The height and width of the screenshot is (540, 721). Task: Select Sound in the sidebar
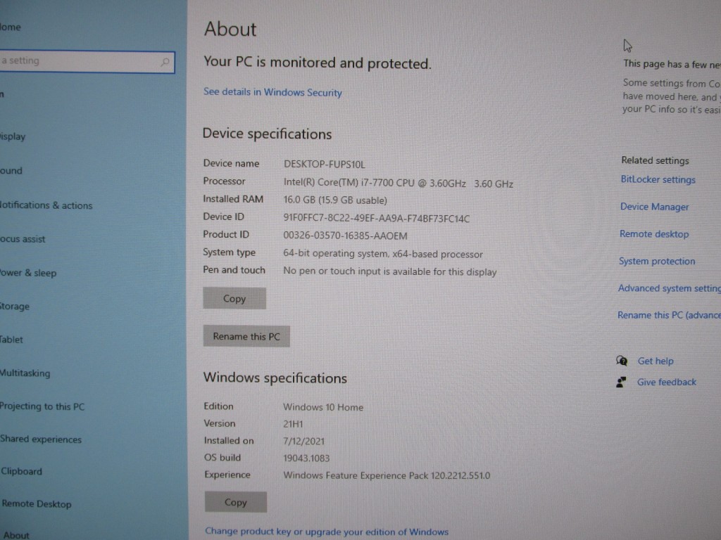click(x=11, y=170)
